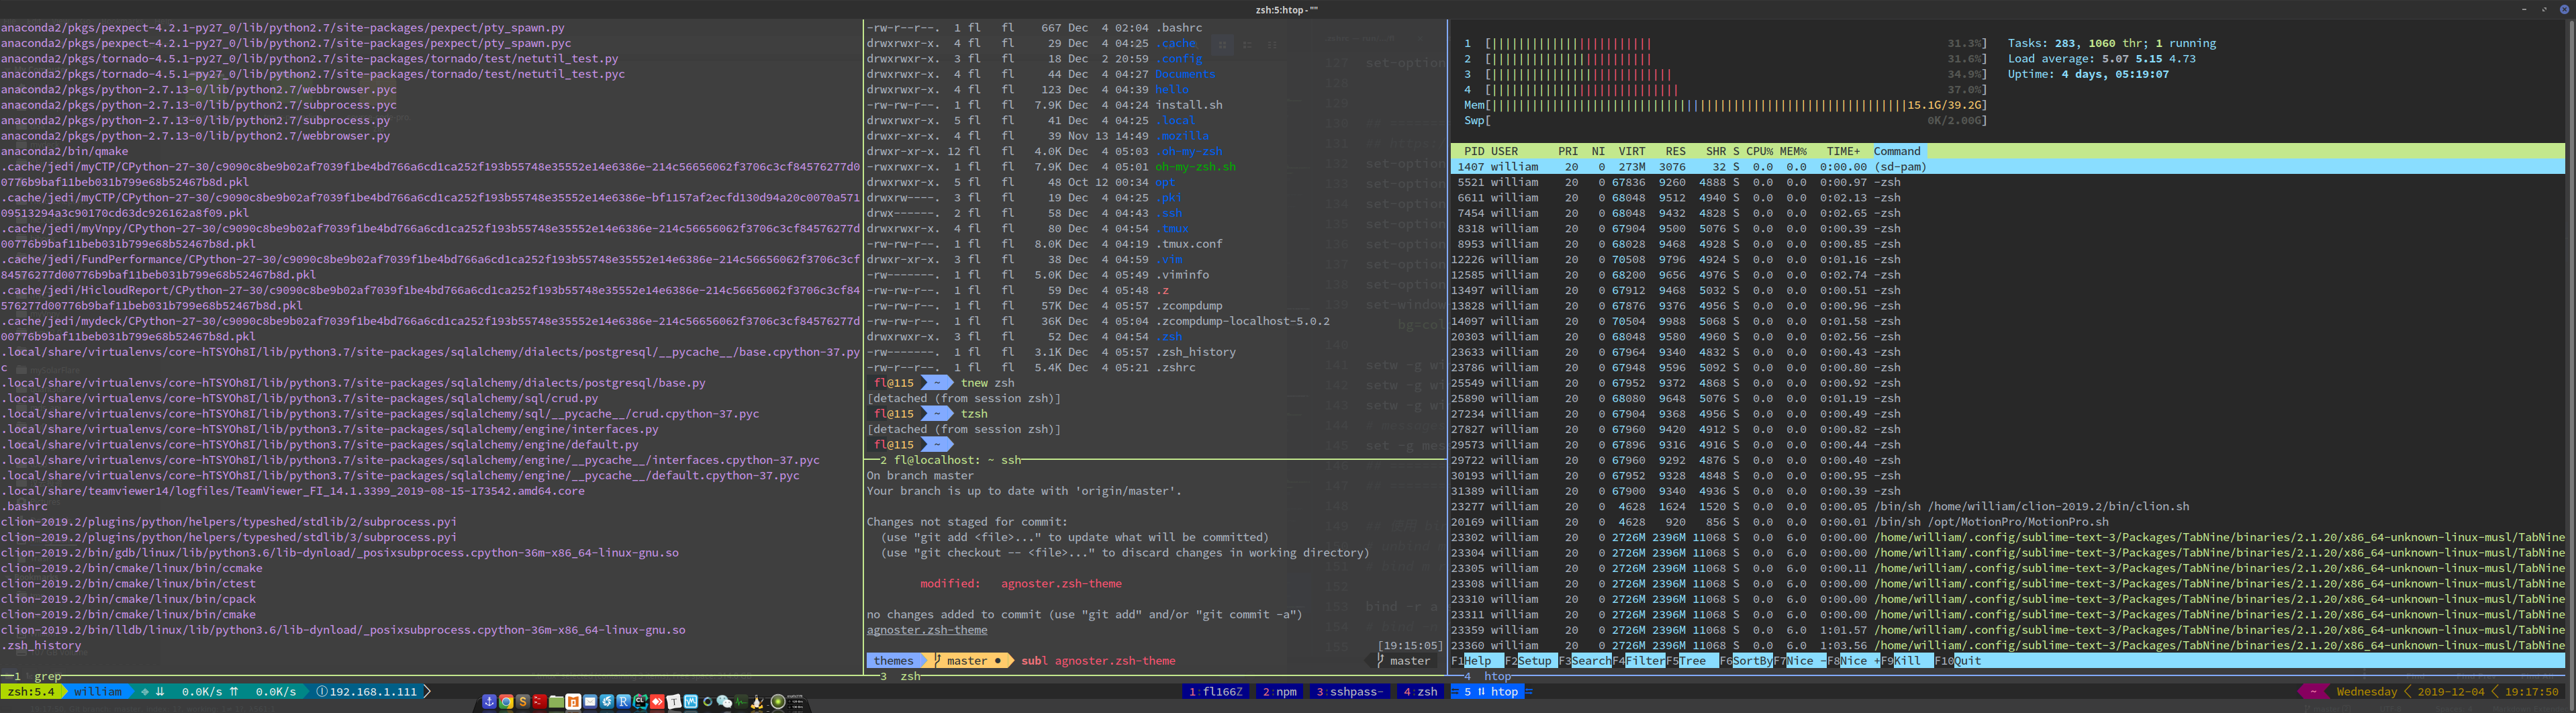Sort htop by PID column header

pos(1474,151)
